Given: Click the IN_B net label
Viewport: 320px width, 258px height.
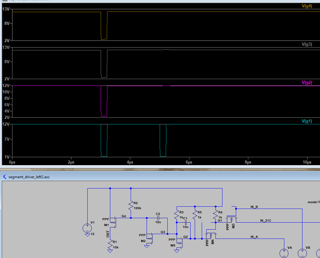Looking at the screenshot, I should tap(254, 207).
